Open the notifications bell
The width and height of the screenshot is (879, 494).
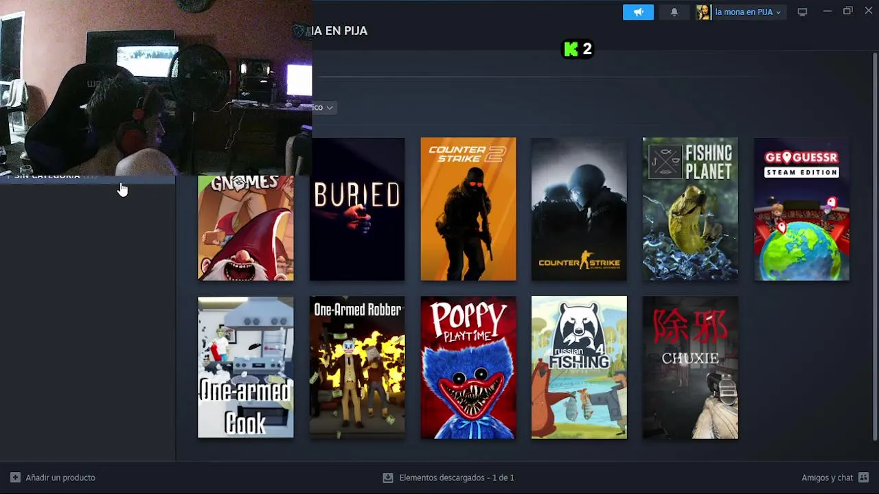coord(674,12)
